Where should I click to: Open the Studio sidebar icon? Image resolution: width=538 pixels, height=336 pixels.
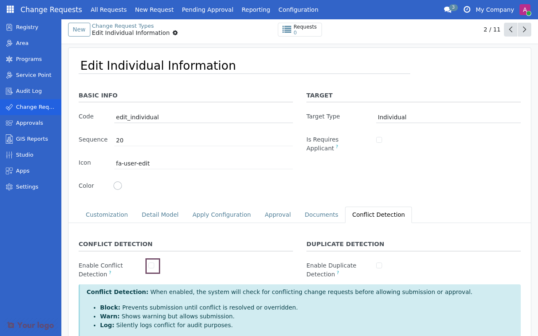point(9,155)
